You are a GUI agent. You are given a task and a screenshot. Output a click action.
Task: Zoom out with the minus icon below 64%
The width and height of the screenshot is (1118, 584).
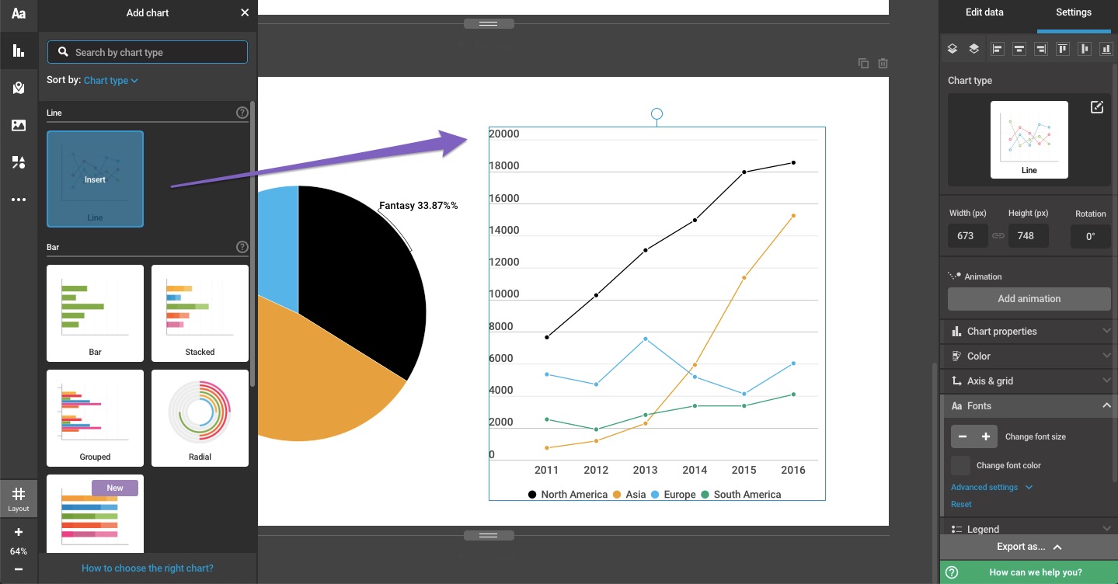[x=19, y=569]
